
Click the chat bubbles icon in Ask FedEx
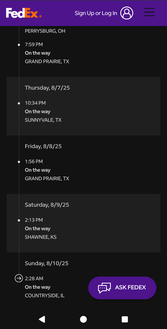pos(104,288)
